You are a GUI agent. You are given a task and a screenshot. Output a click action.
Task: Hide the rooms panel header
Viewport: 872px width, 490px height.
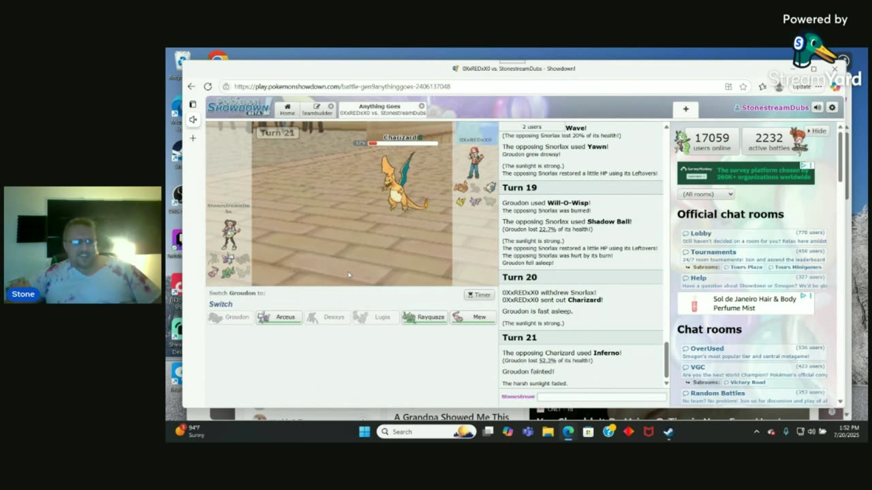click(x=817, y=131)
